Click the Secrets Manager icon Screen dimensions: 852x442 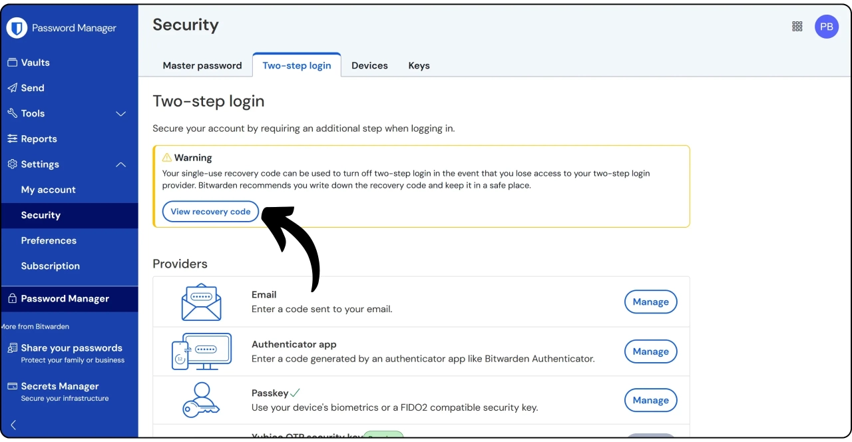click(12, 386)
